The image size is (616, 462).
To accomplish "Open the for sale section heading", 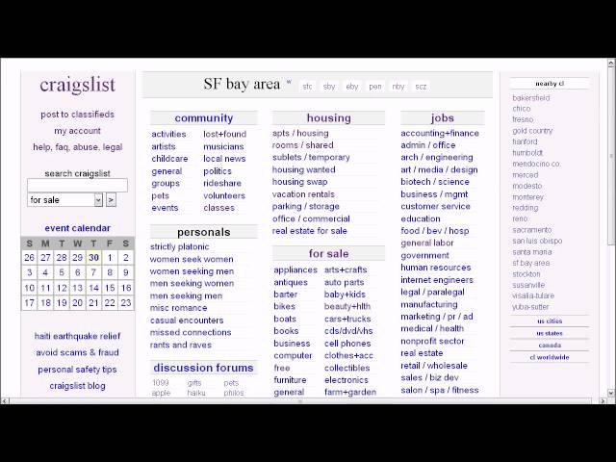I will click(x=329, y=254).
